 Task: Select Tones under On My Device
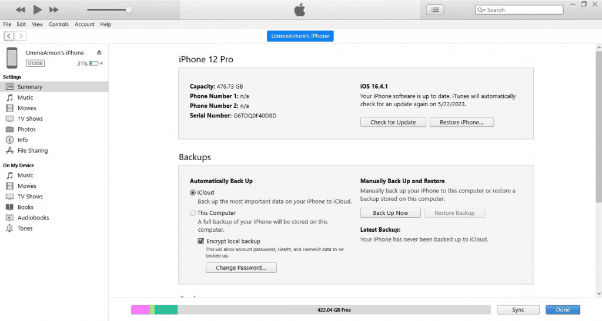click(x=25, y=228)
